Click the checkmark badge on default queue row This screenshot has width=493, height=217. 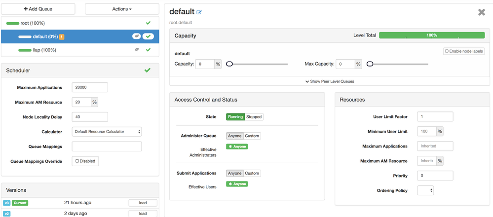pyautogui.click(x=148, y=36)
